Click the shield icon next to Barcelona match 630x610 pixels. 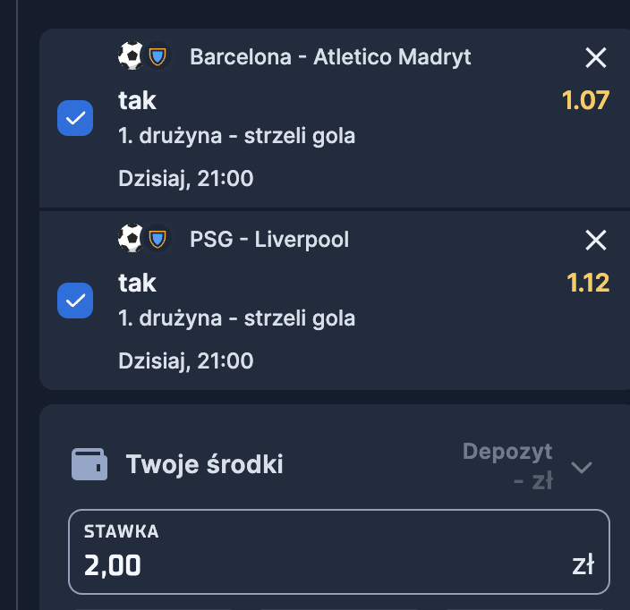tap(157, 57)
